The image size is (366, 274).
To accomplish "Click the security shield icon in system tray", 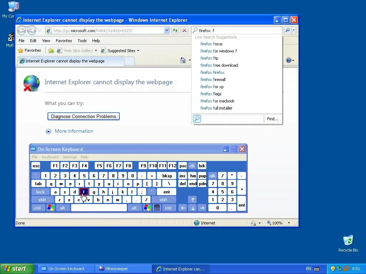I will [333, 269].
